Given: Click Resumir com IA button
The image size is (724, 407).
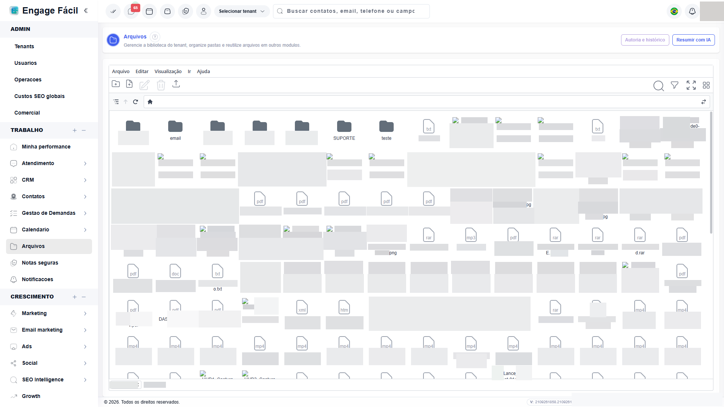Looking at the screenshot, I should pyautogui.click(x=693, y=40).
